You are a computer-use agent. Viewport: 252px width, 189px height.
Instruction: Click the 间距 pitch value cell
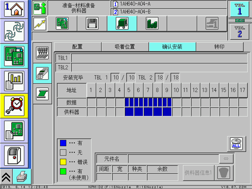pos(104,177)
